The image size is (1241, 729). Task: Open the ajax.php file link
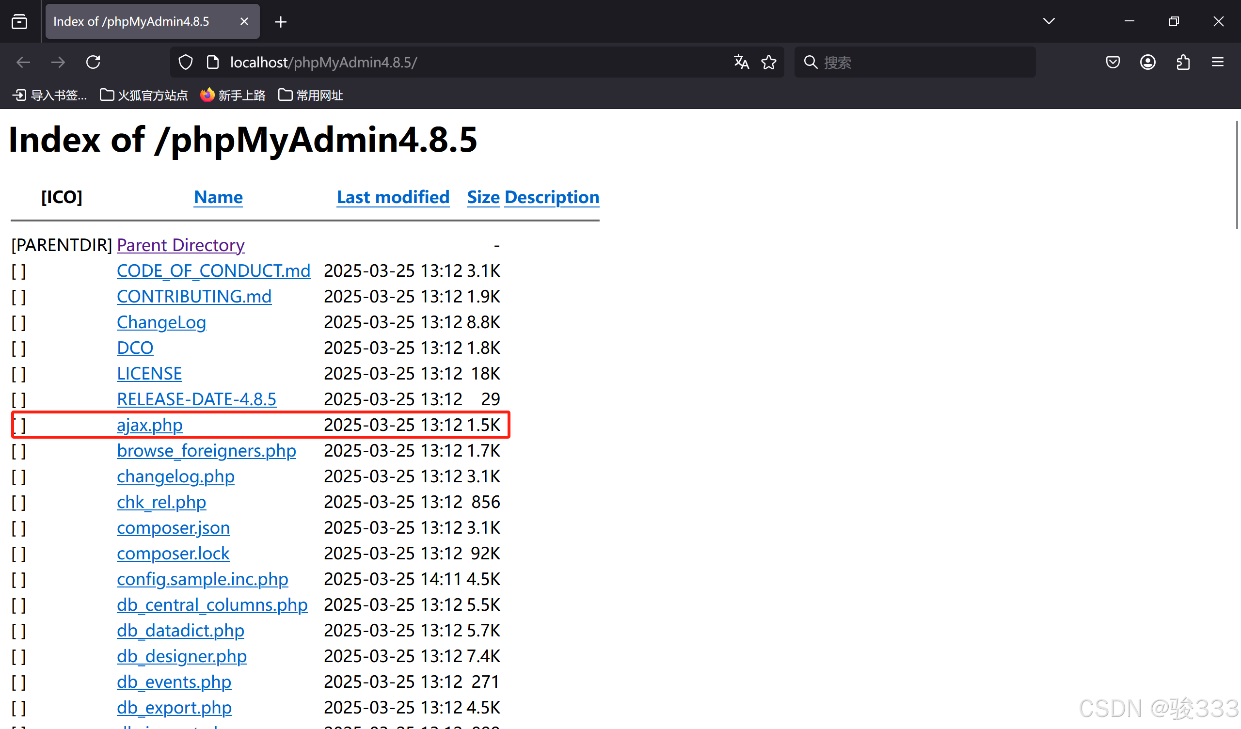point(149,425)
